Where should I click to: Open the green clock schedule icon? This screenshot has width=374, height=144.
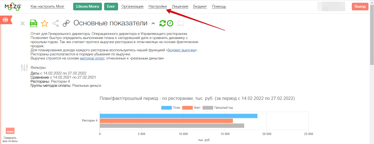point(170,23)
